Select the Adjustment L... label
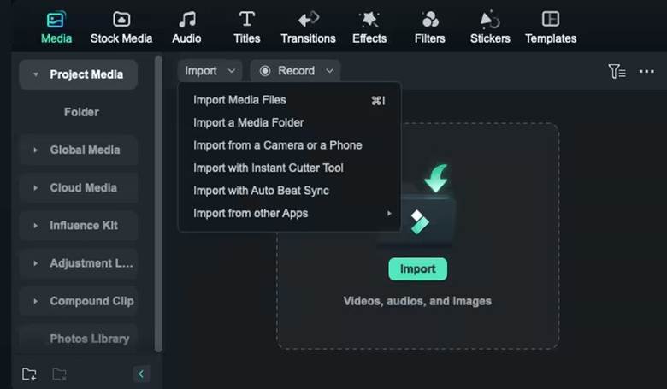Screen dimensions: 667x389 (x=91, y=263)
